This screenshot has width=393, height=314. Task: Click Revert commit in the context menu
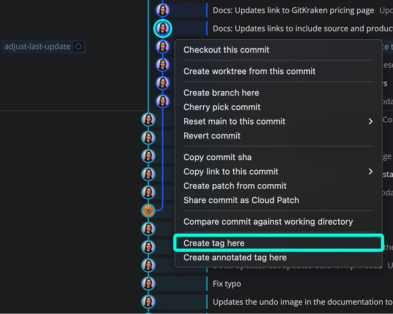212,136
